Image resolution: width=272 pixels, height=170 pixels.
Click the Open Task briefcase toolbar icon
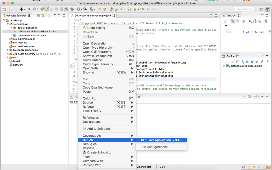[116, 9]
